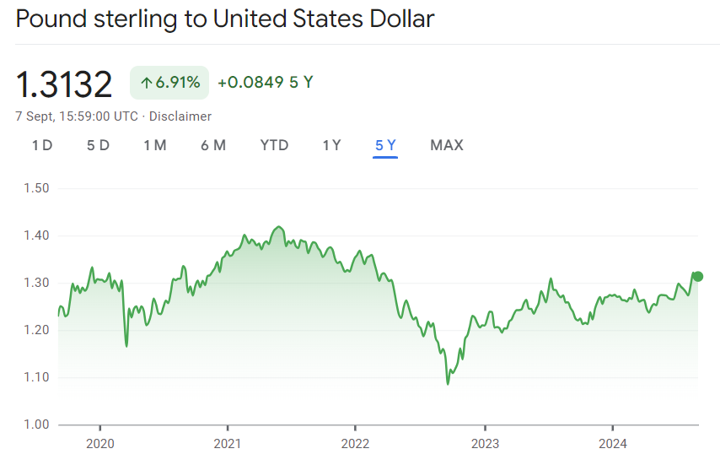Viewport: 720px width, 465px height.
Task: Display the MAX range chart
Action: tap(446, 145)
